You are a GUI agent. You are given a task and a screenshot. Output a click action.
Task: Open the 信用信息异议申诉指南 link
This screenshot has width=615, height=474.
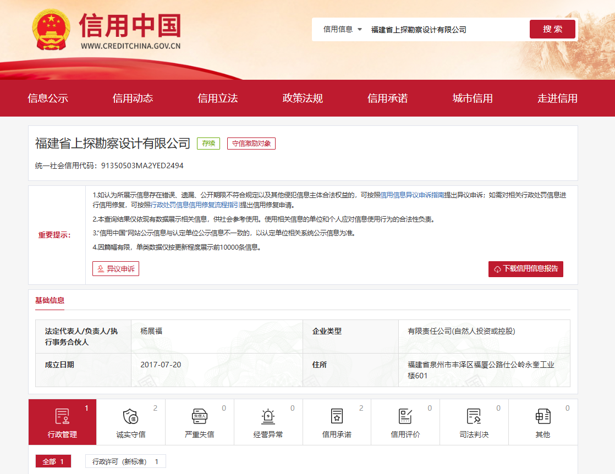[412, 195]
